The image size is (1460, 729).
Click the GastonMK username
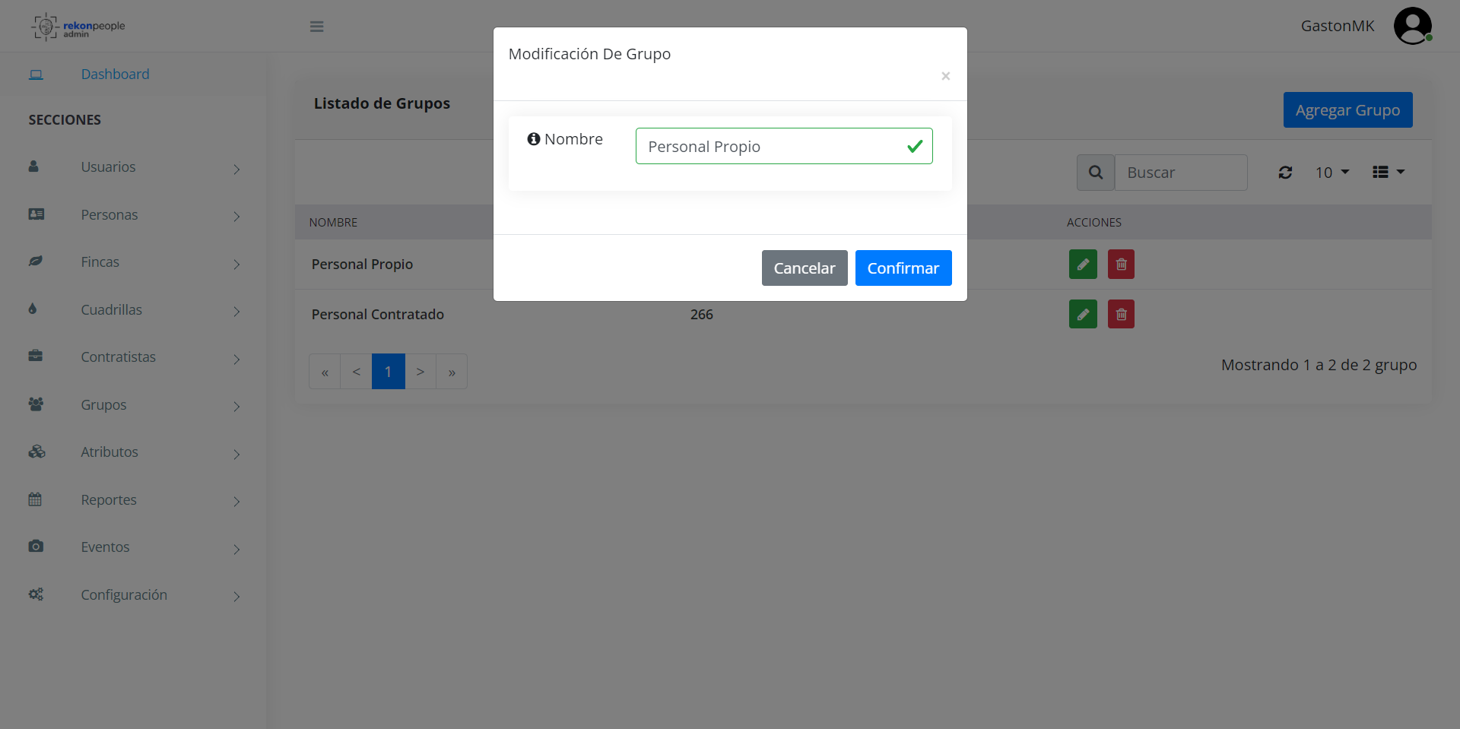[x=1338, y=26]
